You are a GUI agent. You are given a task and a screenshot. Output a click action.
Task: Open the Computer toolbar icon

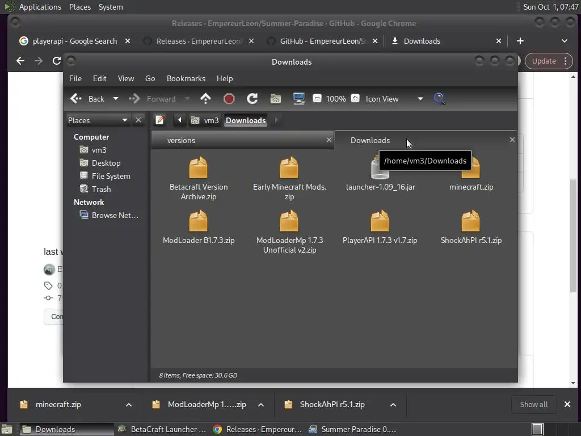[298, 99]
